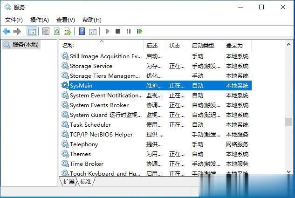Click the Services window title gear icon
Image resolution: width=295 pixels, height=198 pixels.
coord(8,7)
